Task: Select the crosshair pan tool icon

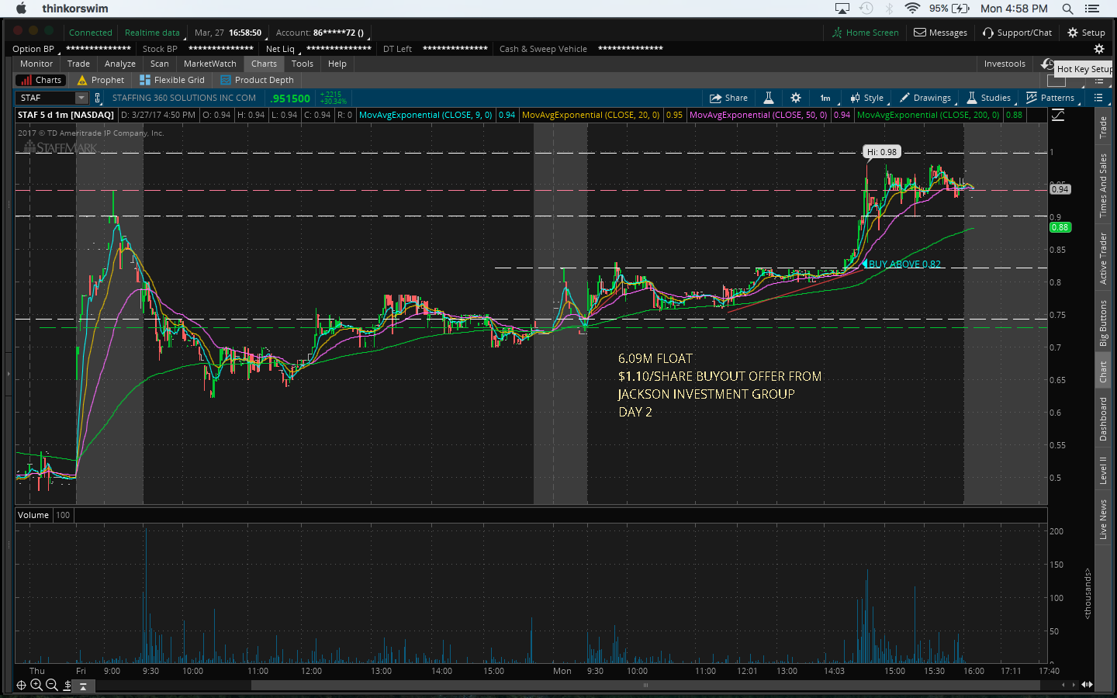Action: point(21,685)
